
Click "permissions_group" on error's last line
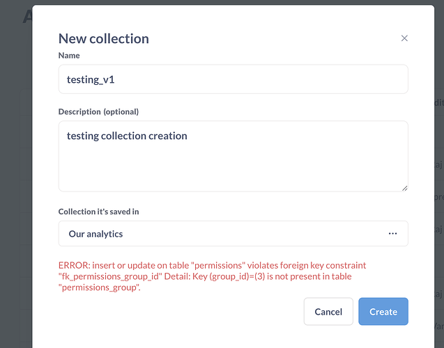click(x=100, y=287)
